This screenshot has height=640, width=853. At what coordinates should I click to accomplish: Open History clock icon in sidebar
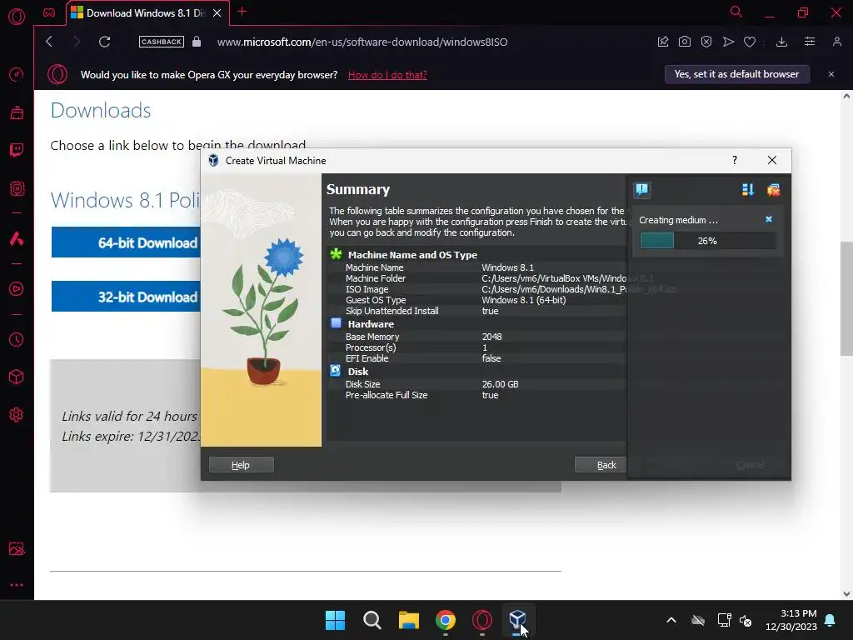[17, 340]
